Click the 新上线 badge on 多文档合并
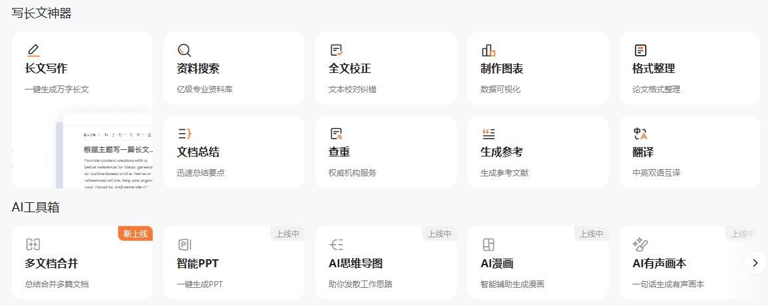Image resolution: width=768 pixels, height=305 pixels. (x=135, y=233)
